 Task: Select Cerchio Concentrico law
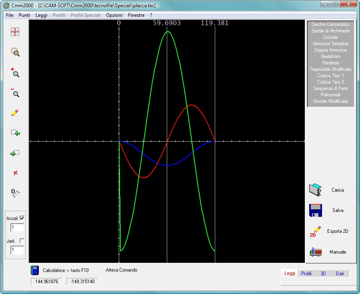click(330, 24)
